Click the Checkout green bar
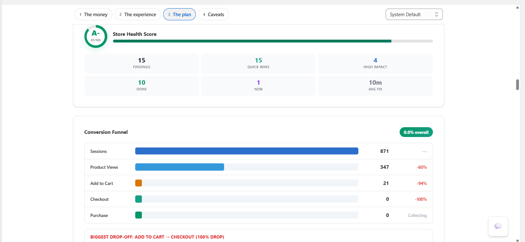Viewport: 525px width, 242px height. coord(138,199)
